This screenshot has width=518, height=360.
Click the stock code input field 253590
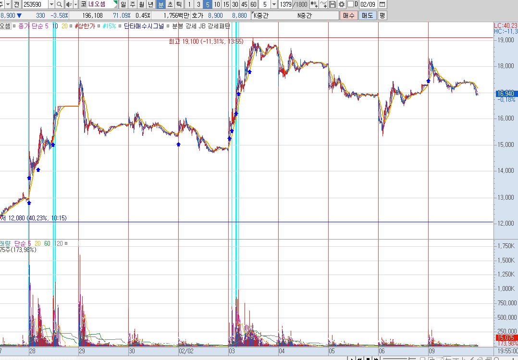pos(36,4)
